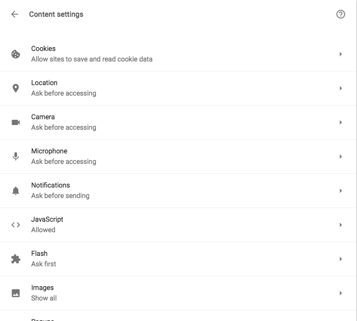Open the JavaScript settings label
The width and height of the screenshot is (357, 321).
click(47, 220)
